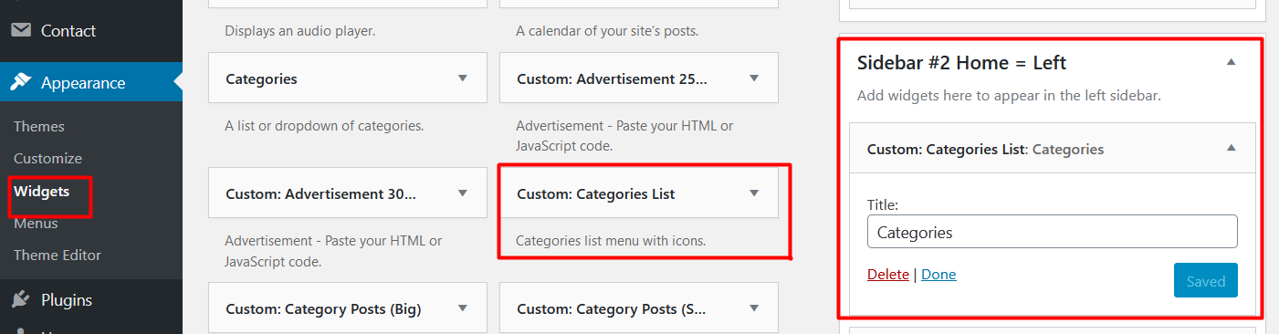Click the Plugins plug icon
Viewport: 1279px width, 334px height.
click(x=20, y=299)
